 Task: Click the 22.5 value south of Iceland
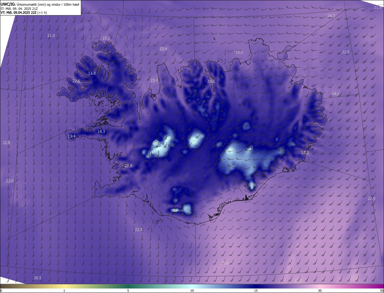pos(139,230)
